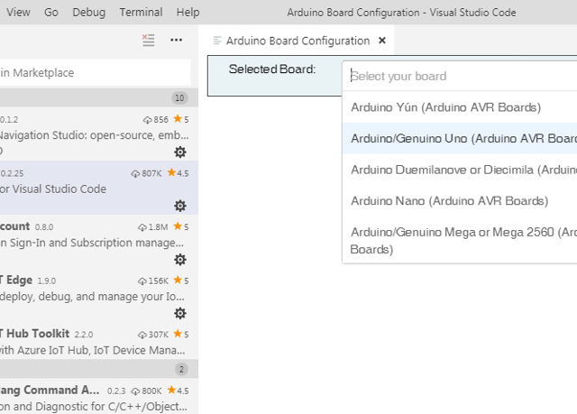The image size is (577, 414).
Task: Click the gear icon for Edge 1.9.0 extension
Action: click(x=180, y=313)
